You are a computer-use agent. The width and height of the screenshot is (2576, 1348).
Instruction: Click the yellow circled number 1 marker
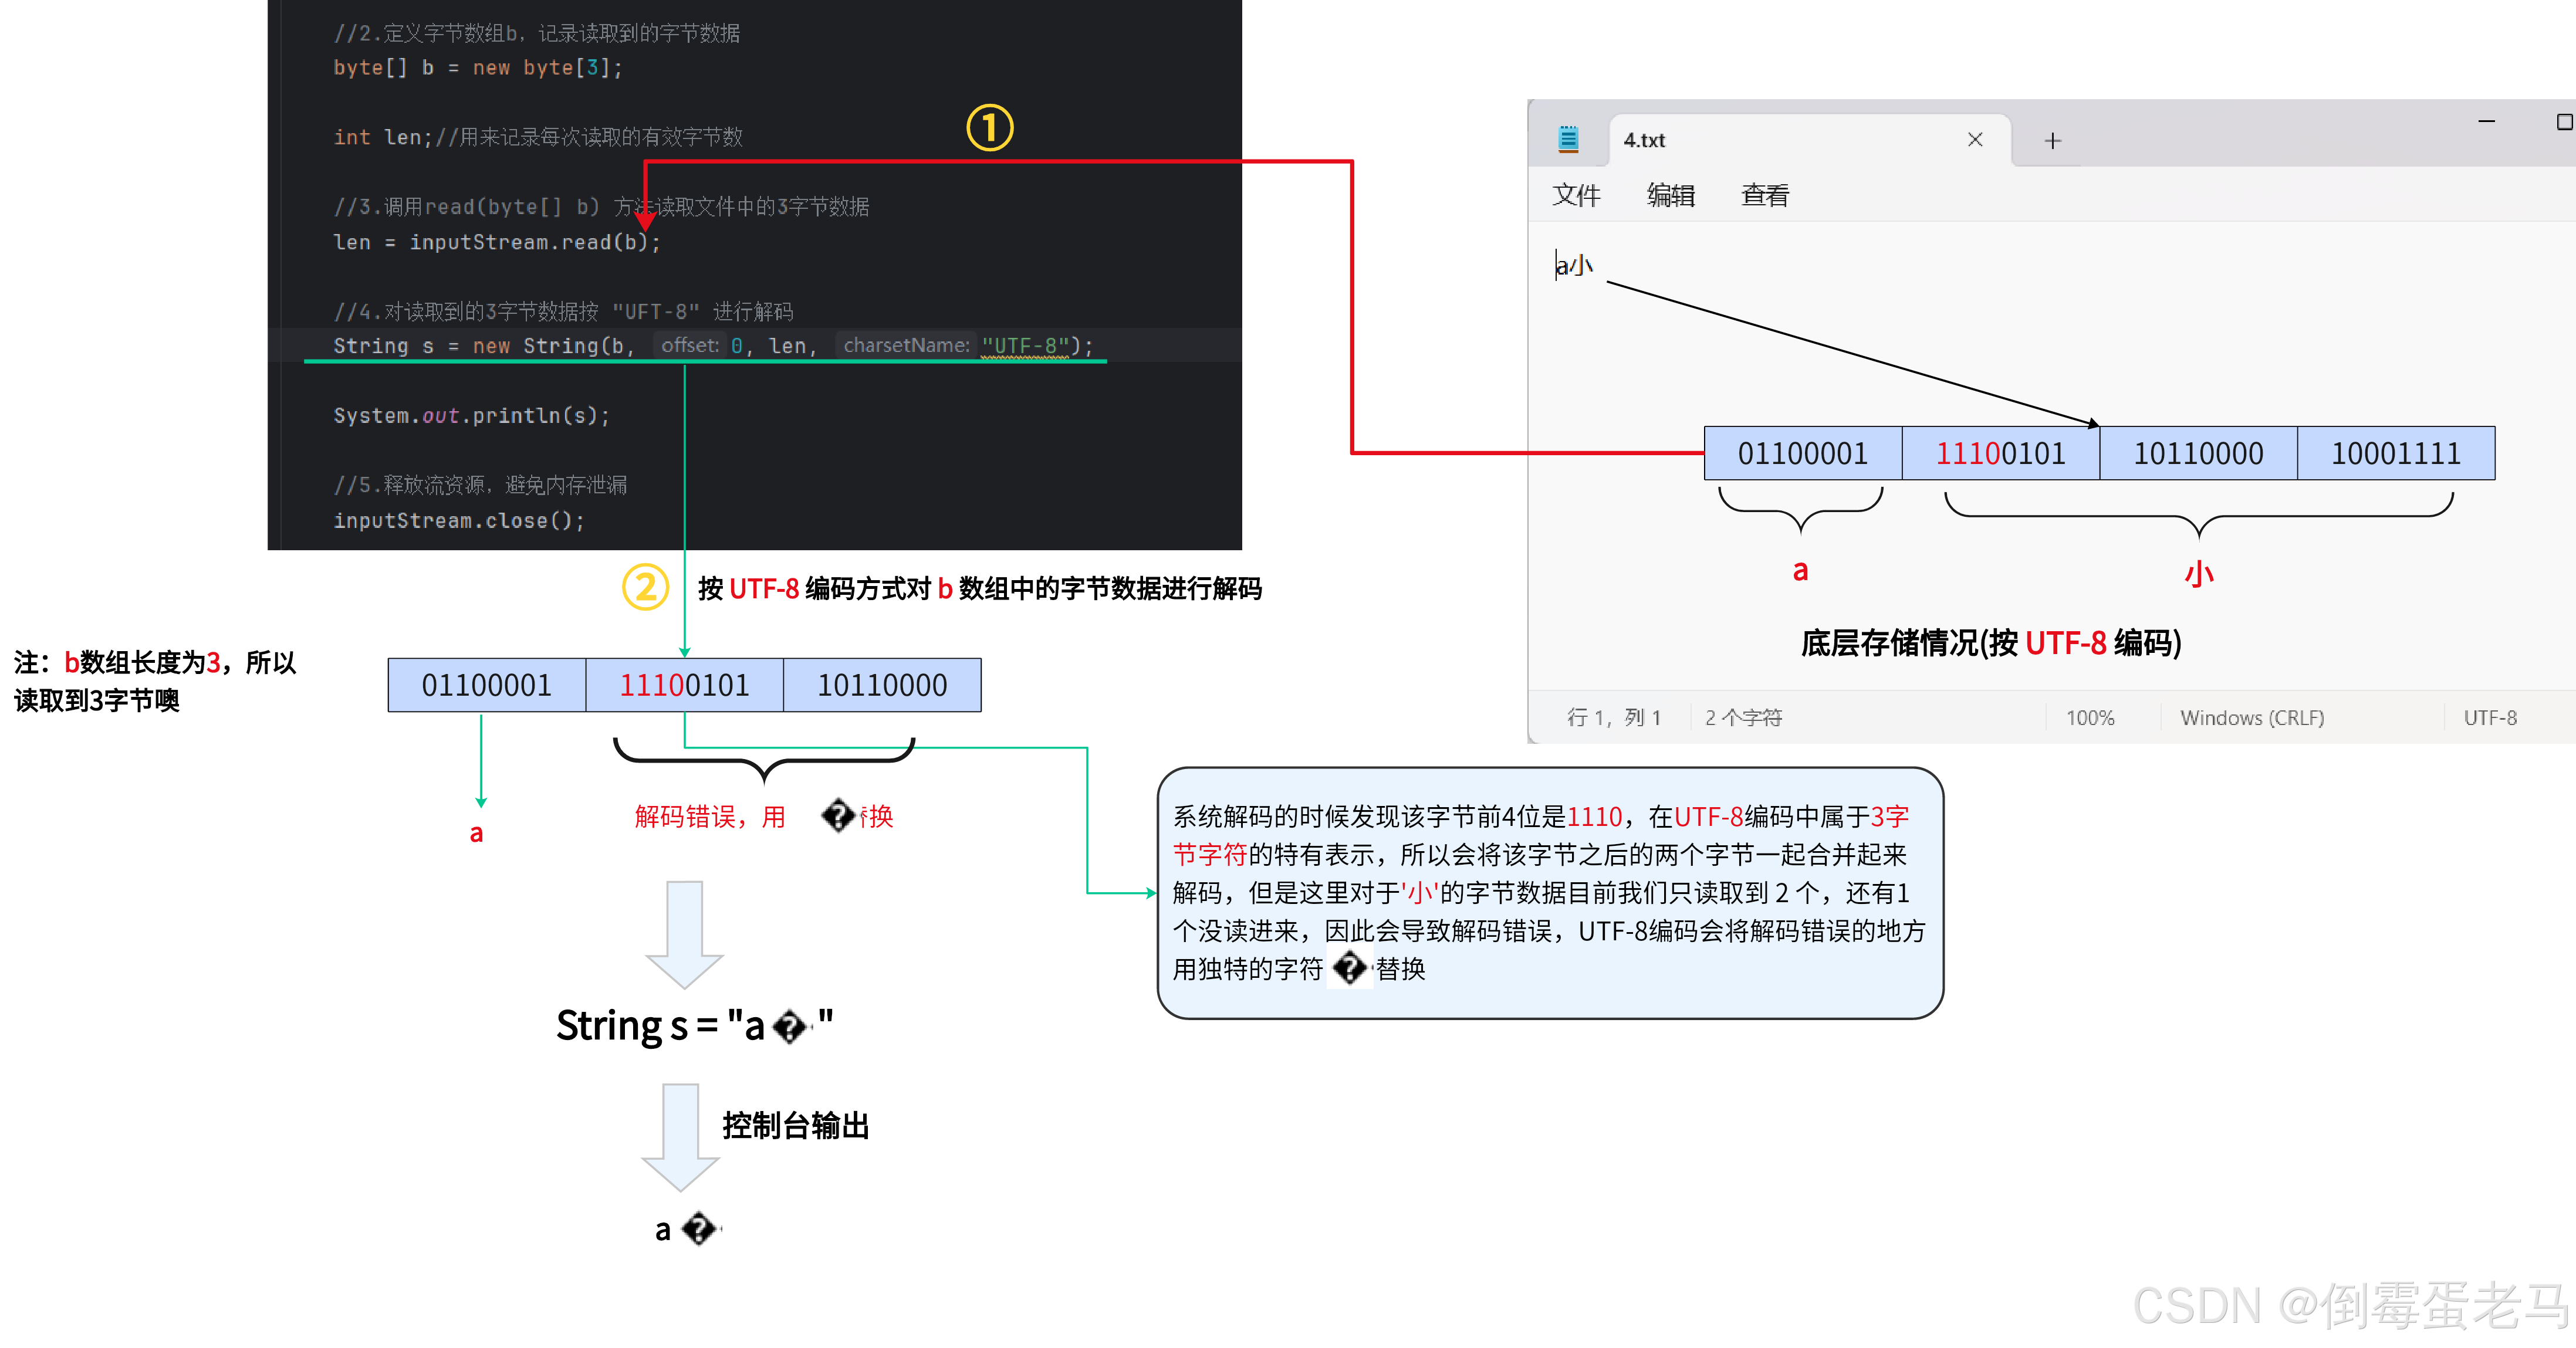989,128
